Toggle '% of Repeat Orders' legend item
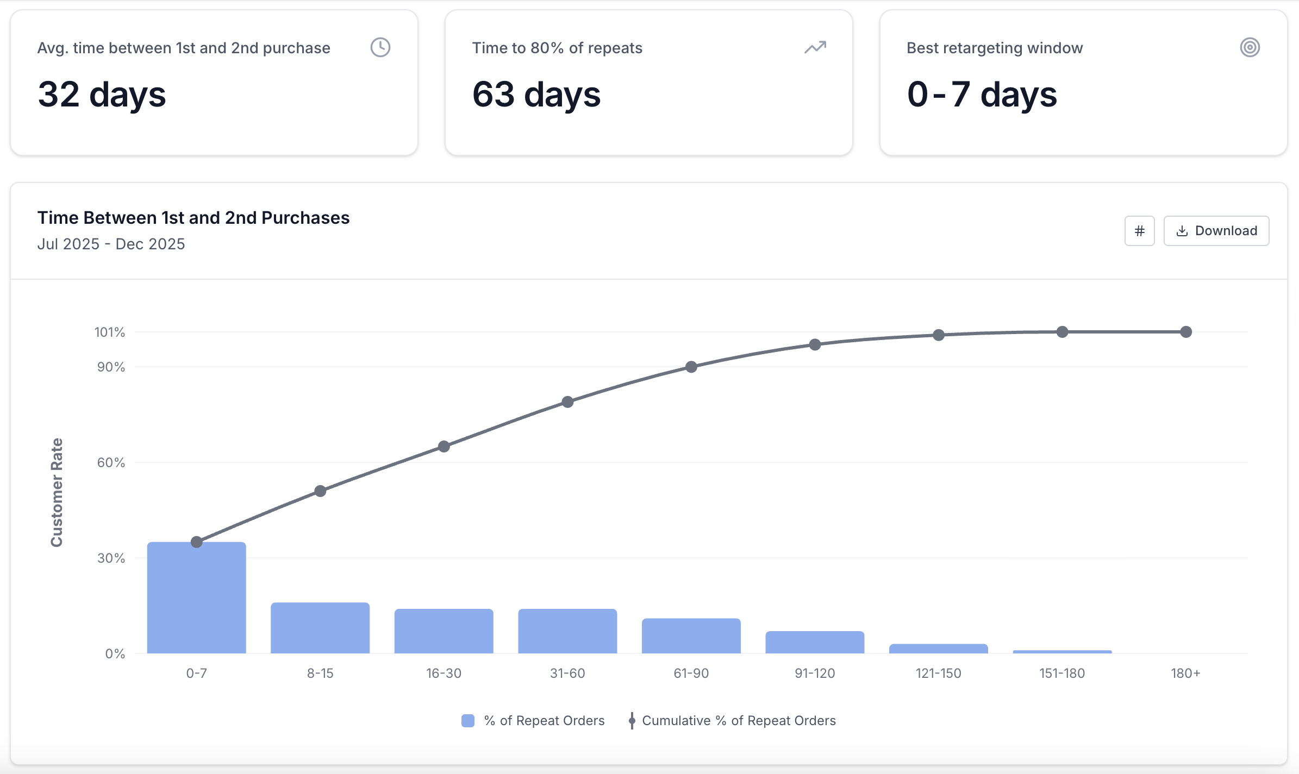1299x774 pixels. 544,720
